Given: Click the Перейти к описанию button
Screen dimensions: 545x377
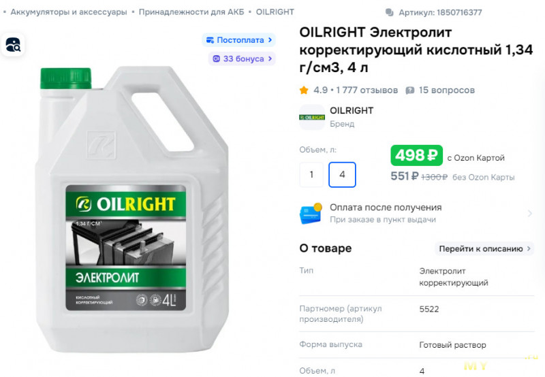Looking at the screenshot, I should tap(484, 248).
